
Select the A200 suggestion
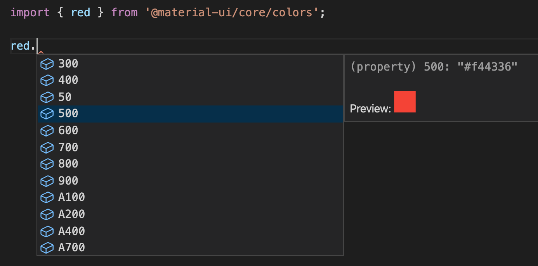click(71, 214)
